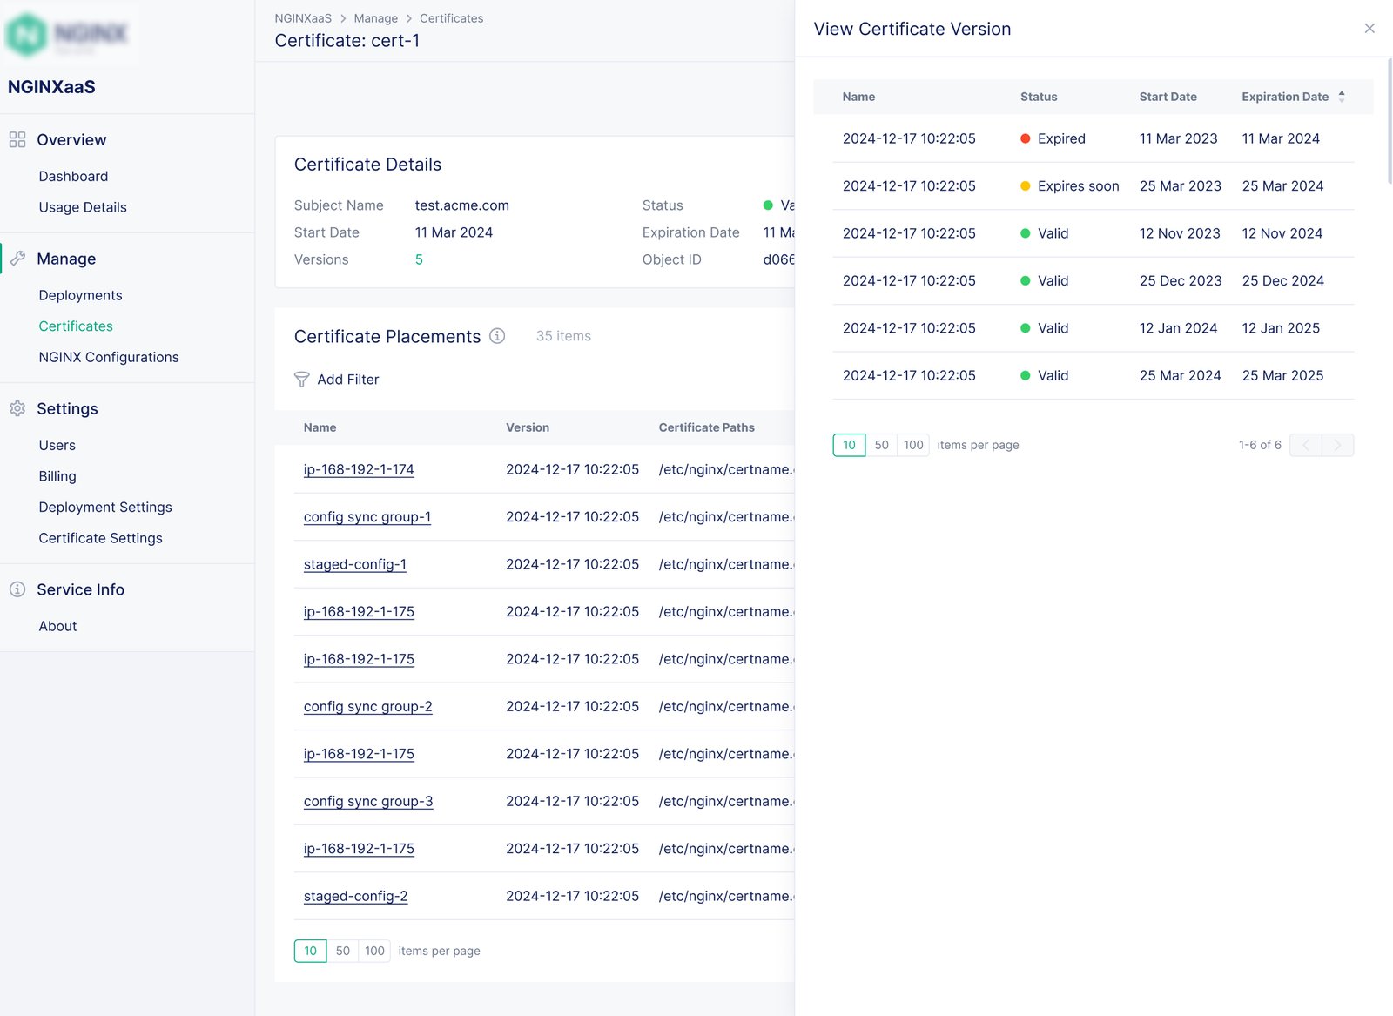Open Certificate Settings
This screenshot has height=1016, width=1393.
tap(100, 538)
